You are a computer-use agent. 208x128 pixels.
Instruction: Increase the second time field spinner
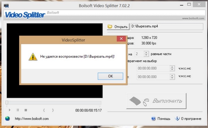172,75
